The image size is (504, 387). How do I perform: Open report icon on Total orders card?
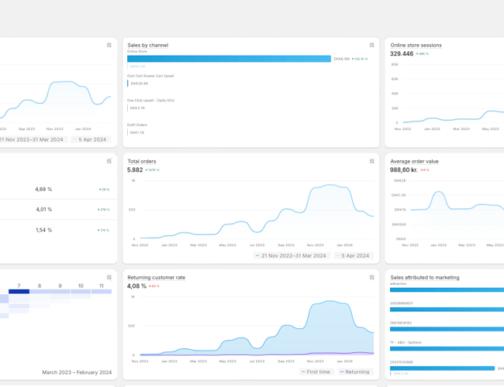[x=372, y=161]
